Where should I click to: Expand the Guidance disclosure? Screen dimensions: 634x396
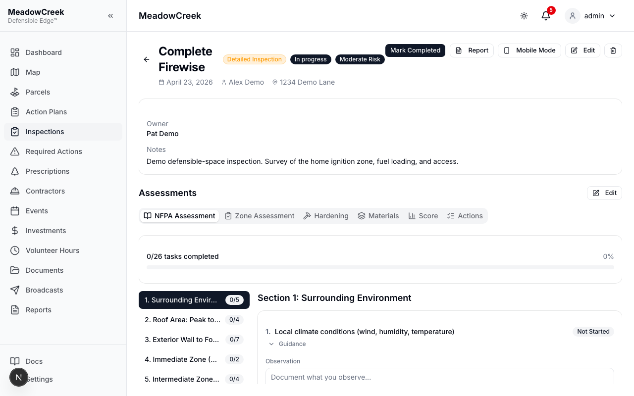tap(287, 344)
